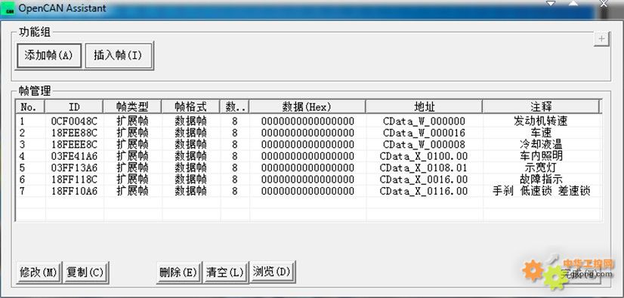Select the row with ID 18FEEE8C
The width and height of the screenshot is (624, 298).
tap(308, 144)
